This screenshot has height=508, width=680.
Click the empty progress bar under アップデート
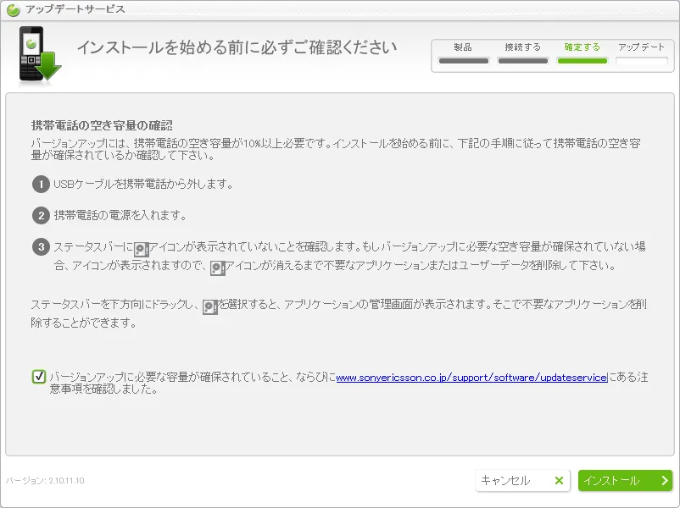(641, 61)
